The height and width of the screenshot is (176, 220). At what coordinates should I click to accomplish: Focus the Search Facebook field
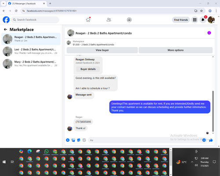click(35, 20)
